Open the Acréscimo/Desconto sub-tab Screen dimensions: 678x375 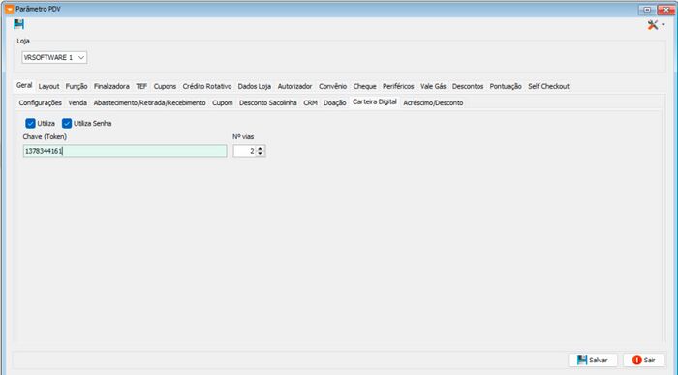point(433,102)
